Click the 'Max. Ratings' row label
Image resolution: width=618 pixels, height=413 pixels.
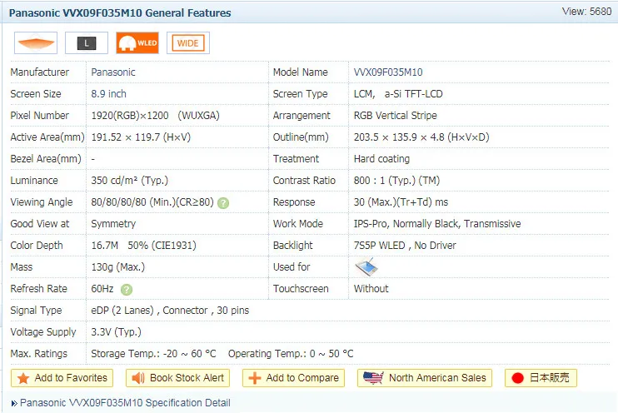click(38, 354)
